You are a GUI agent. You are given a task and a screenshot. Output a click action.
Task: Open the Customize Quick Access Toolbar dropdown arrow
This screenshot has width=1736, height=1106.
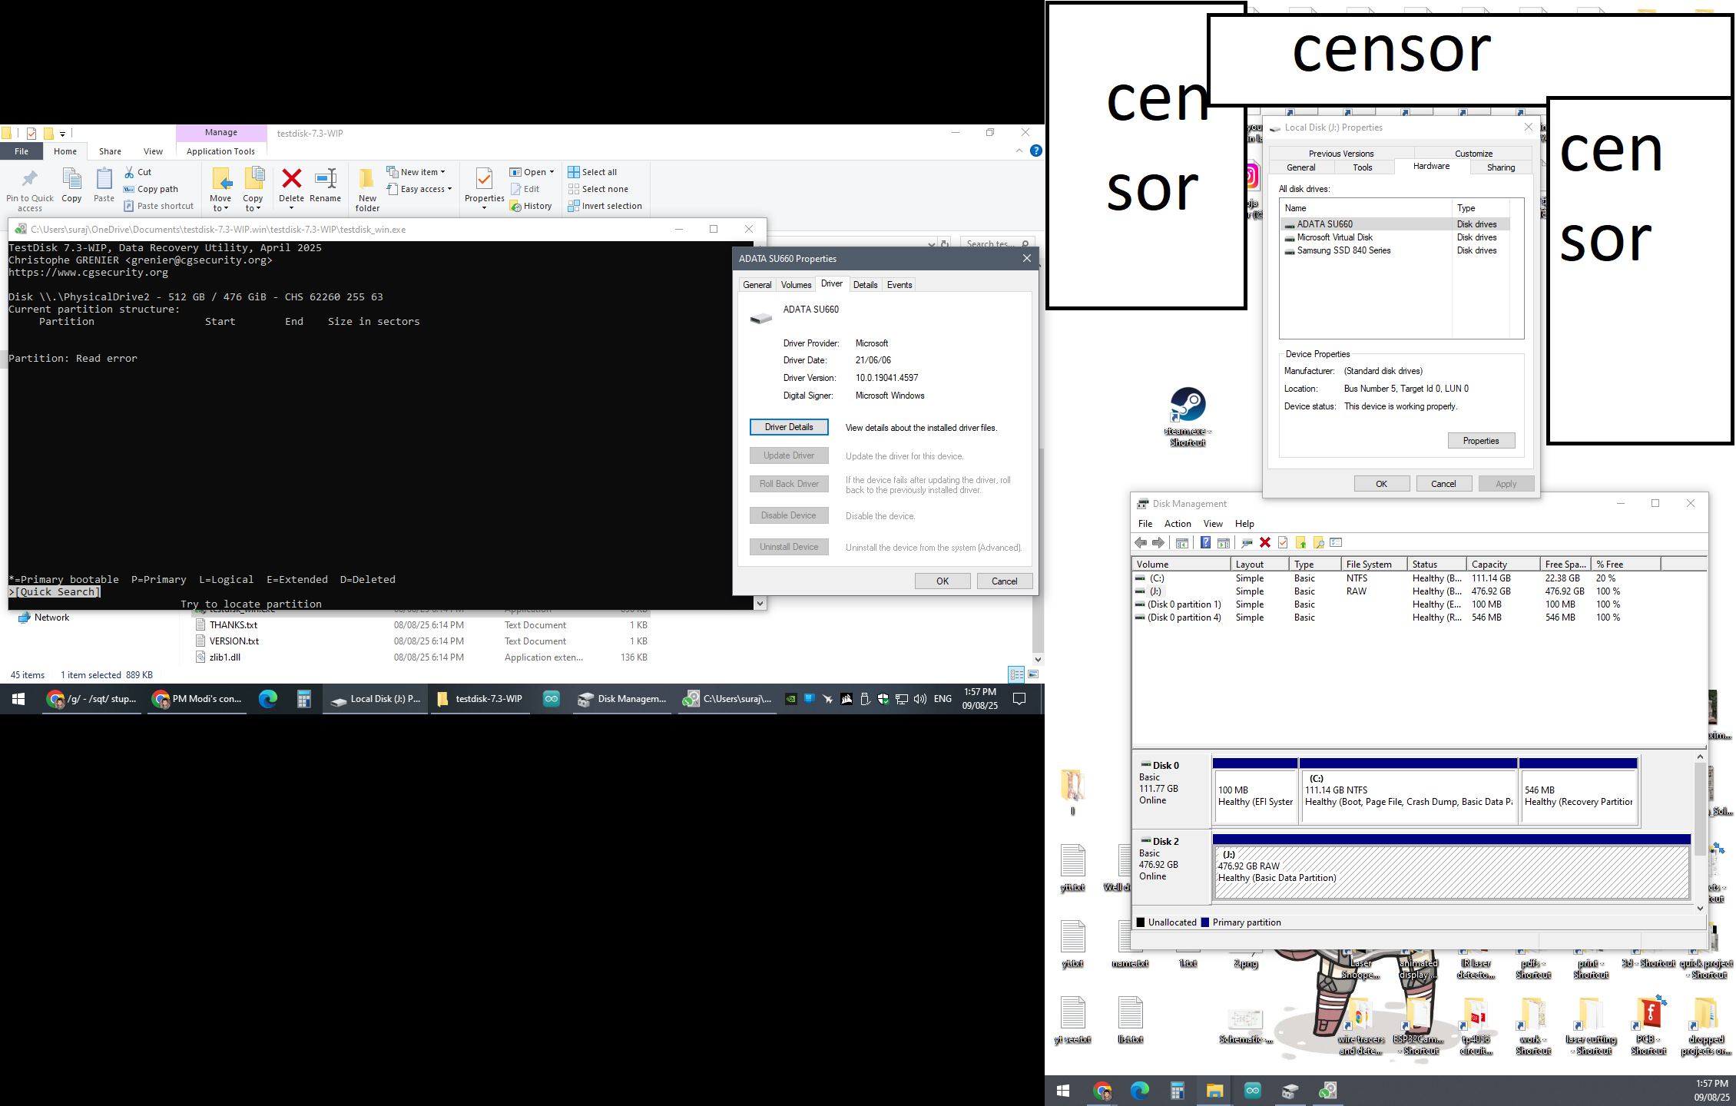(x=63, y=134)
